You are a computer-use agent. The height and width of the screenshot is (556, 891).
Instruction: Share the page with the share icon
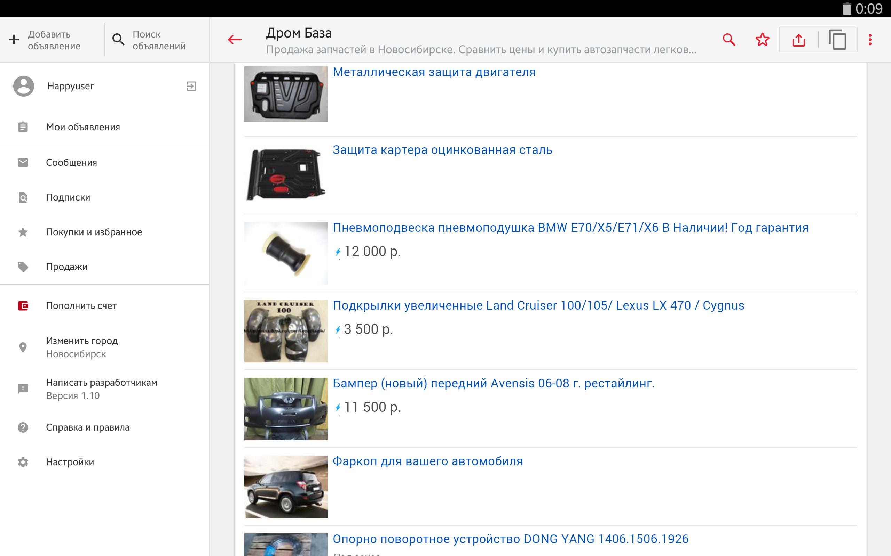(x=798, y=40)
